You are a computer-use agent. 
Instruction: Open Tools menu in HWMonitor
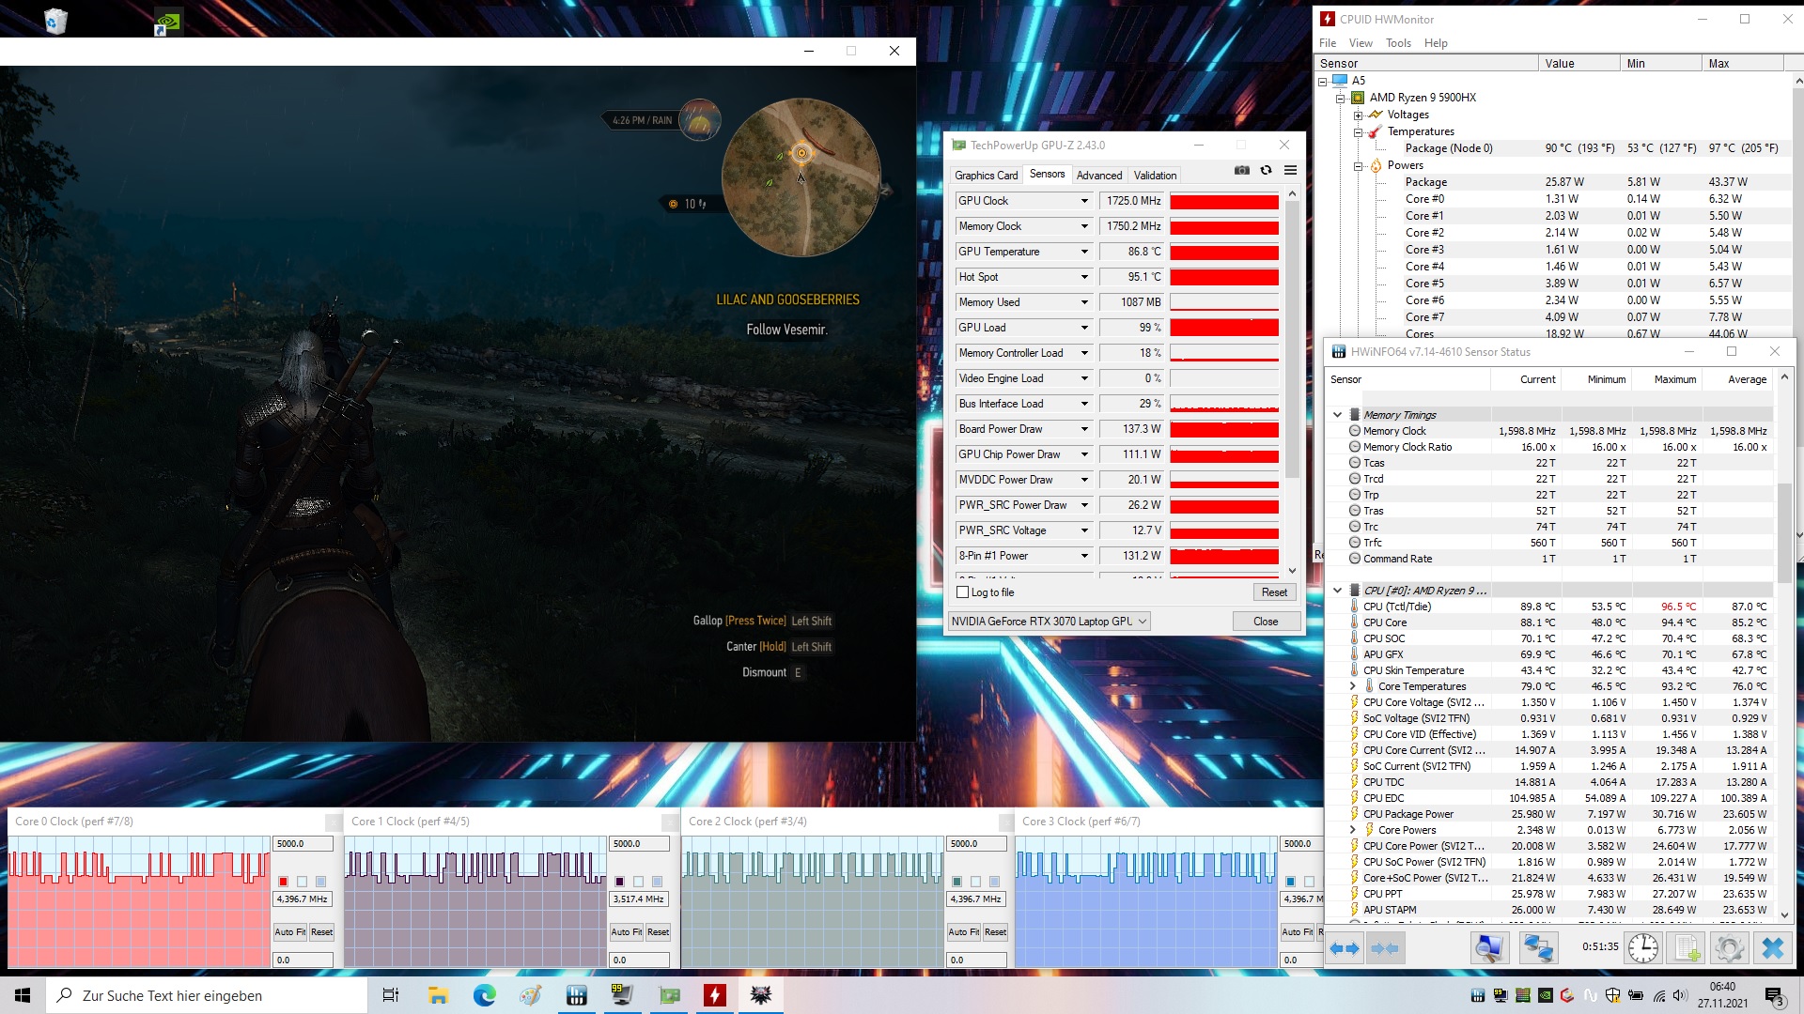click(1398, 43)
